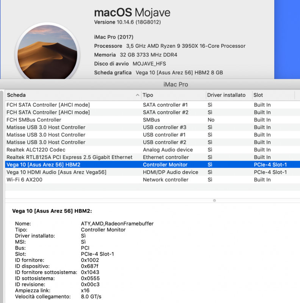Click the ID fornitore sottosistema value 0x1043
300x303 pixels.
click(90, 272)
